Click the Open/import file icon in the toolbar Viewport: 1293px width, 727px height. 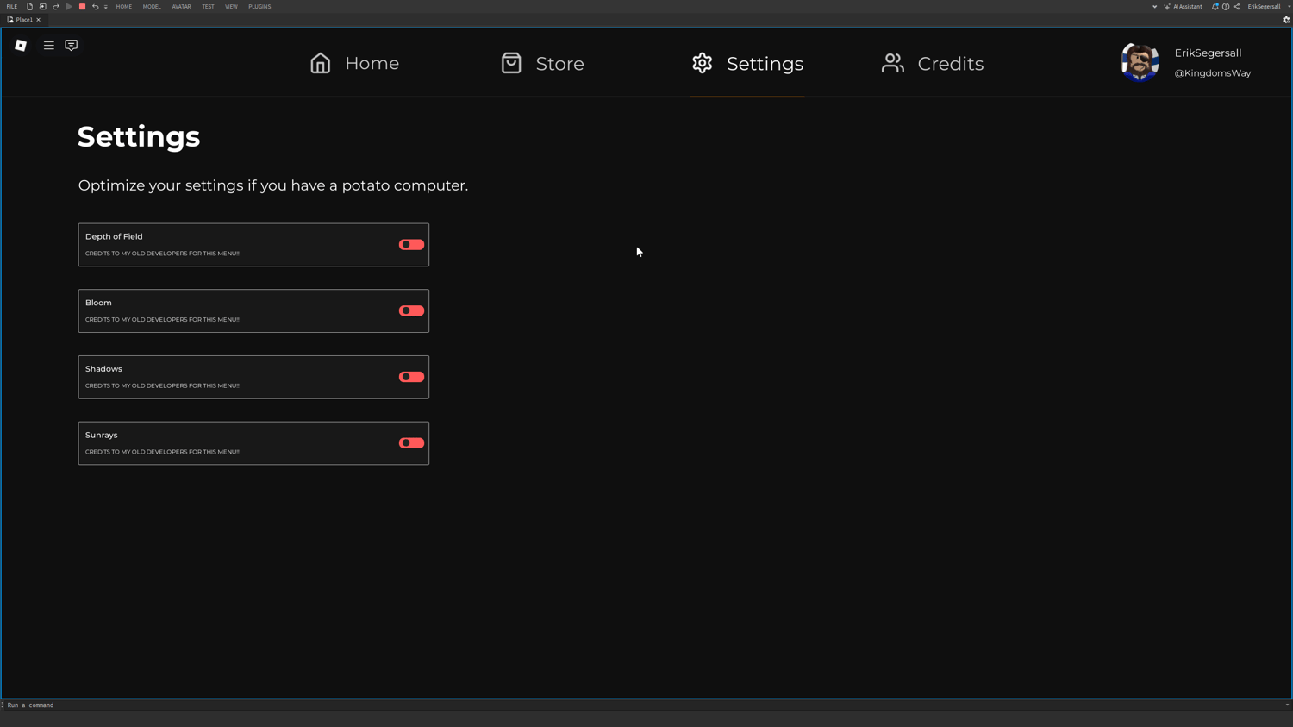(x=42, y=7)
